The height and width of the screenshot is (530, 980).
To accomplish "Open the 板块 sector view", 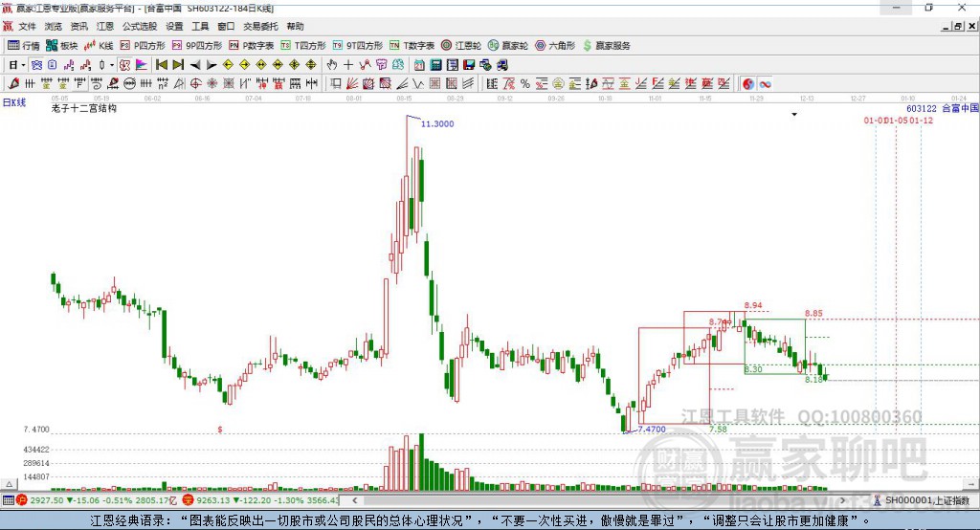I will point(61,46).
